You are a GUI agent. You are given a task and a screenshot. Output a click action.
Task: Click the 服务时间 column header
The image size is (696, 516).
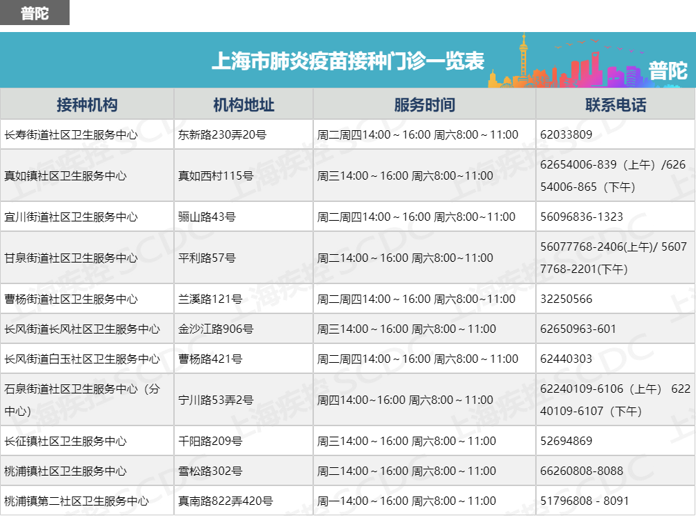(425, 104)
